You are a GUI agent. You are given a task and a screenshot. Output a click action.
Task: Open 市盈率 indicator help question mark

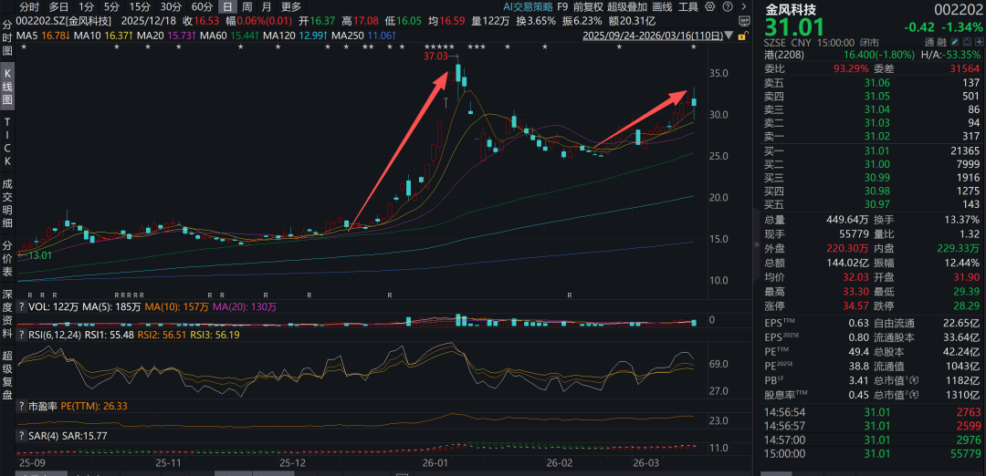(x=21, y=407)
